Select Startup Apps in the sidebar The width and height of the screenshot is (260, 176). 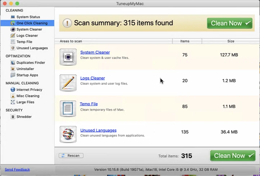click(x=27, y=75)
